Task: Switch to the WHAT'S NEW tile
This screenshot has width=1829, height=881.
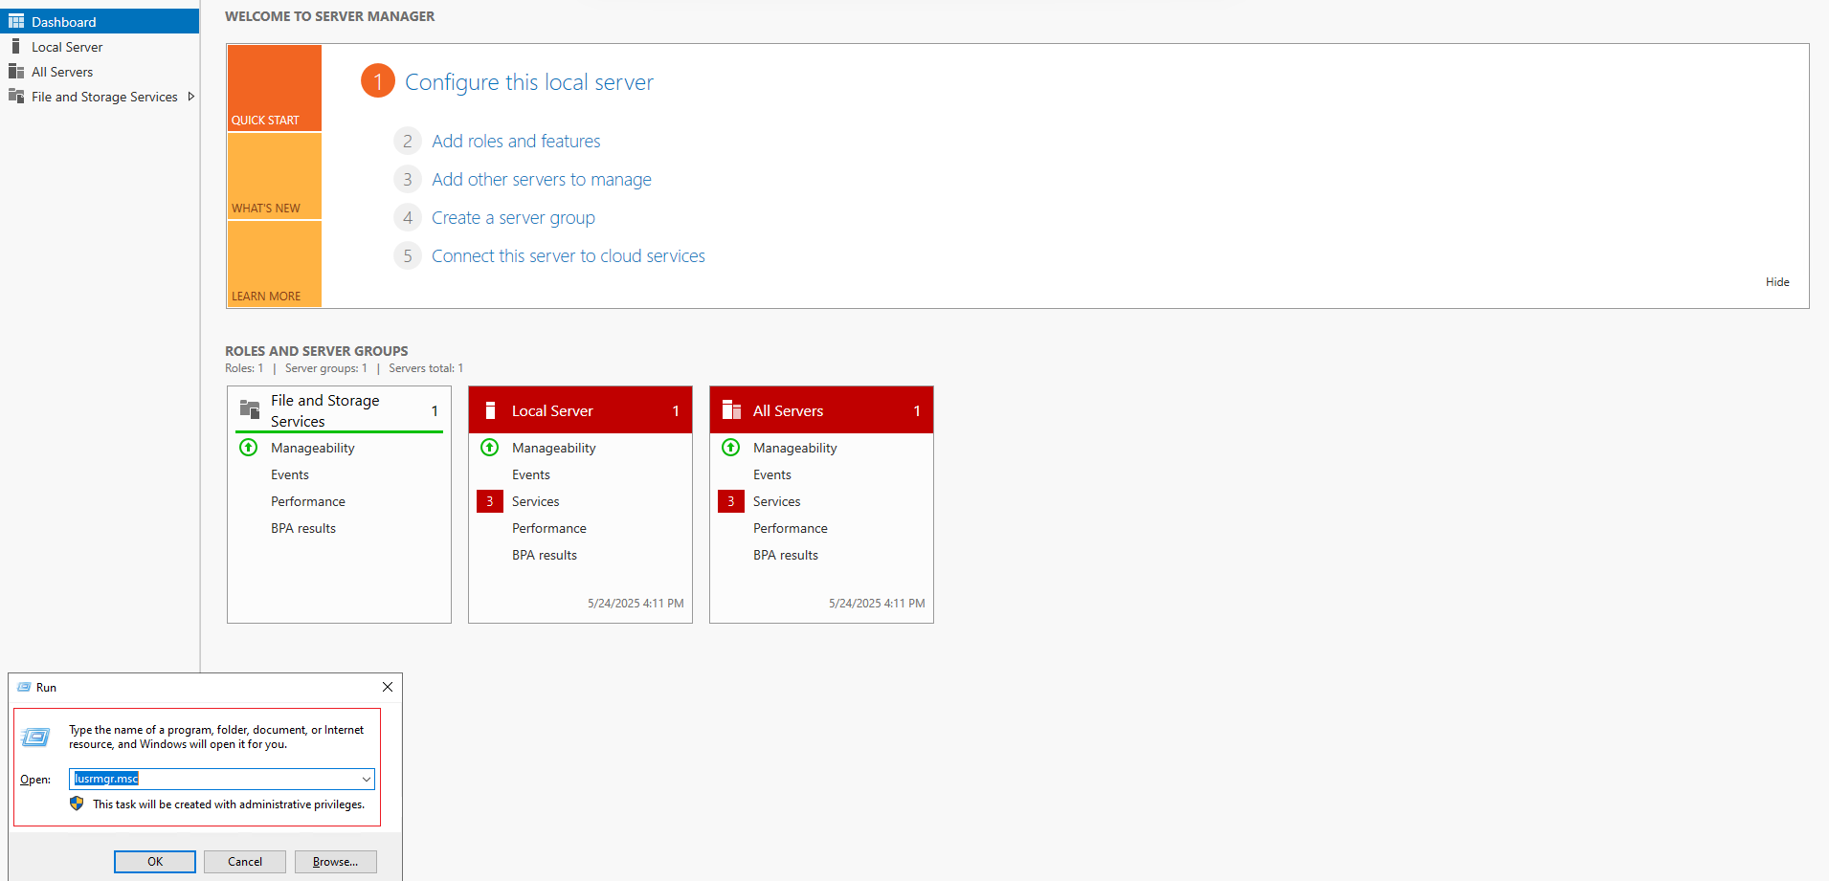Action: (x=275, y=176)
